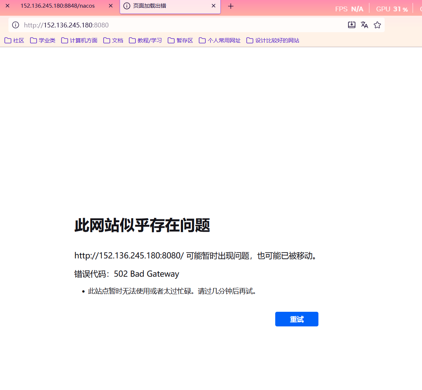Expand the 学业类 bookmark folder
422x390 pixels.
click(43, 41)
